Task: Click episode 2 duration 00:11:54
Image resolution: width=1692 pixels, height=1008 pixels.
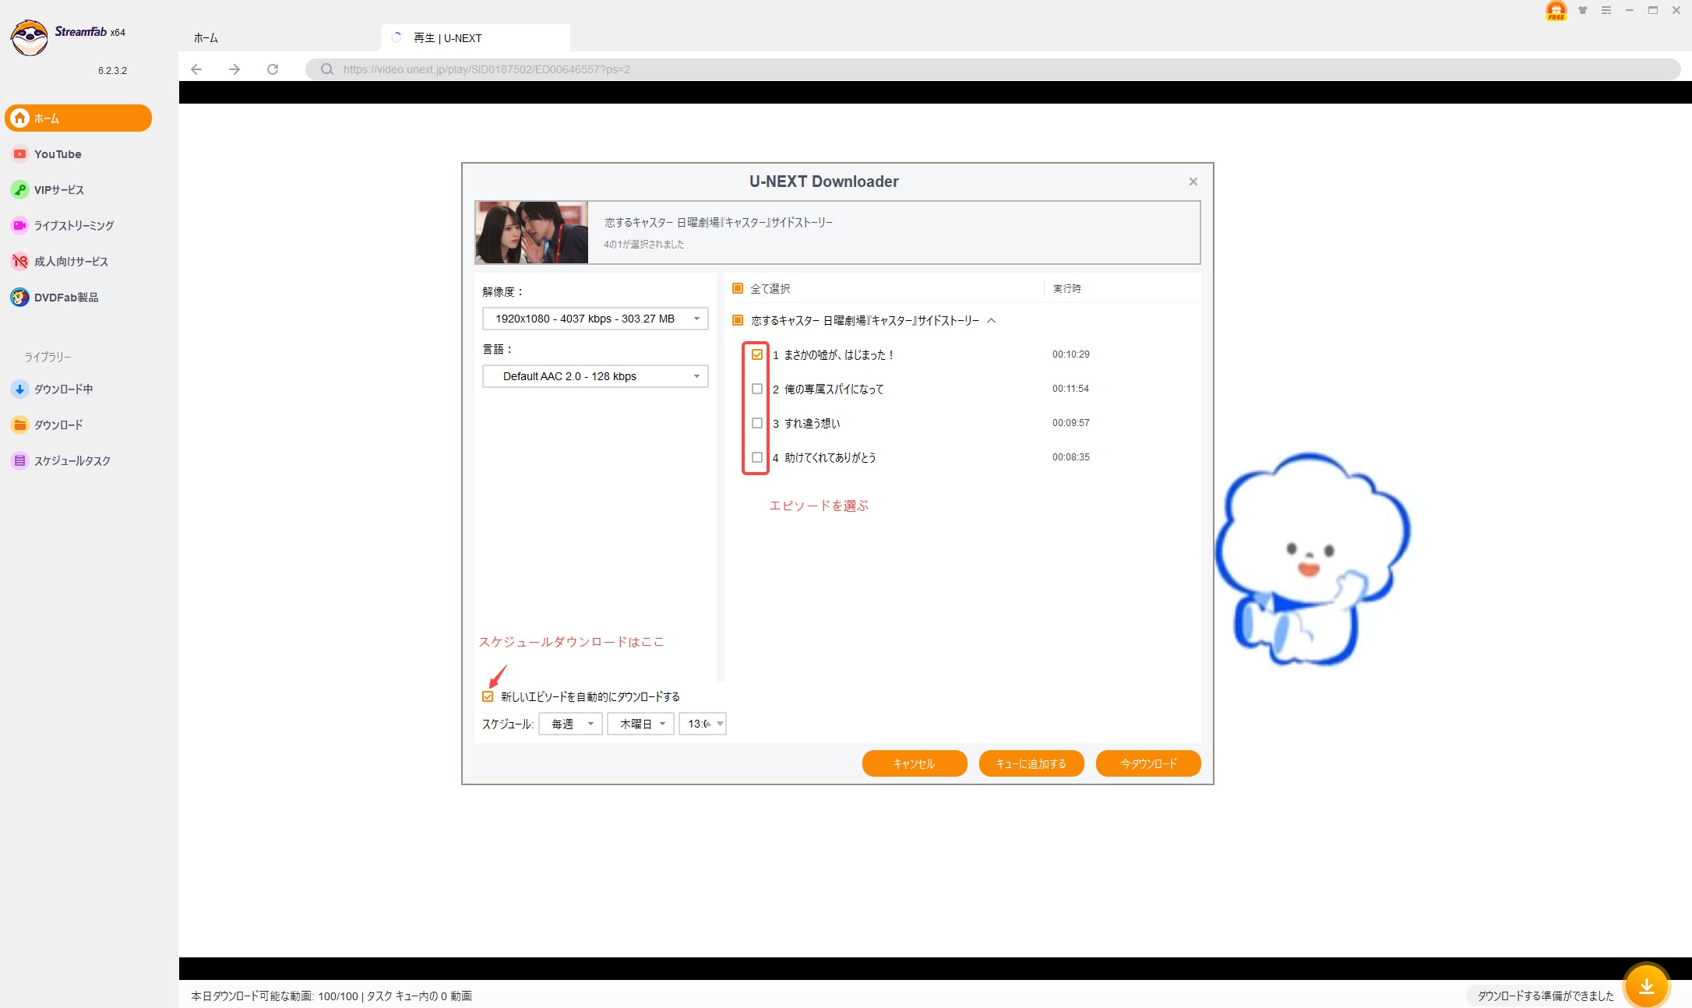Action: click(1071, 389)
